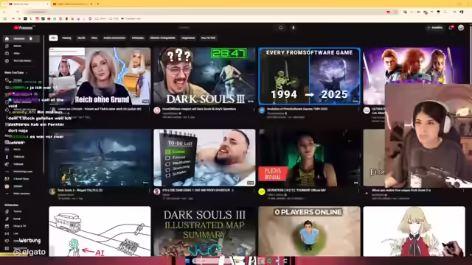Open the 0 Players Online video thumbnail
The width and height of the screenshot is (472, 265).
pyautogui.click(x=310, y=231)
